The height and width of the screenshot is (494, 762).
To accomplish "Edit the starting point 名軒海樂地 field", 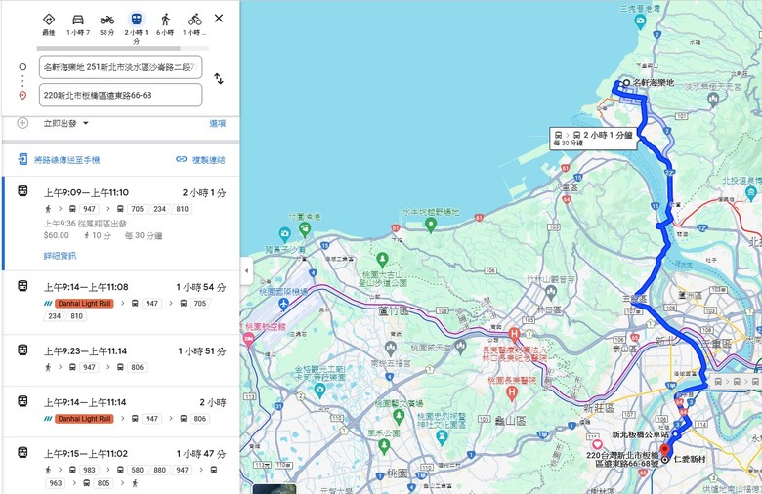I will (120, 67).
